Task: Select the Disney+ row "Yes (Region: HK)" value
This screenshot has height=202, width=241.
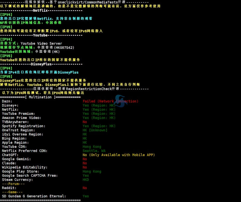Action: [x=99, y=106]
